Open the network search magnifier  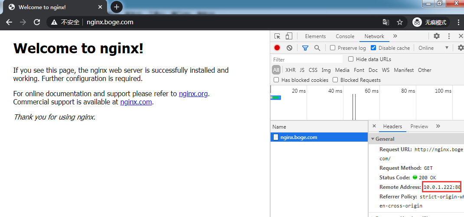(x=317, y=48)
